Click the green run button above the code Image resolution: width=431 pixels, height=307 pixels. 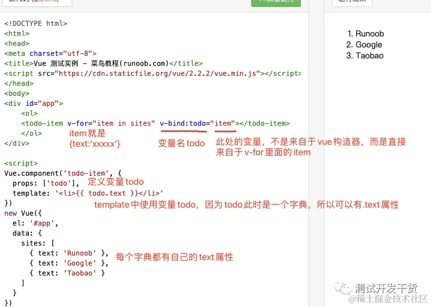pyautogui.click(x=276, y=3)
